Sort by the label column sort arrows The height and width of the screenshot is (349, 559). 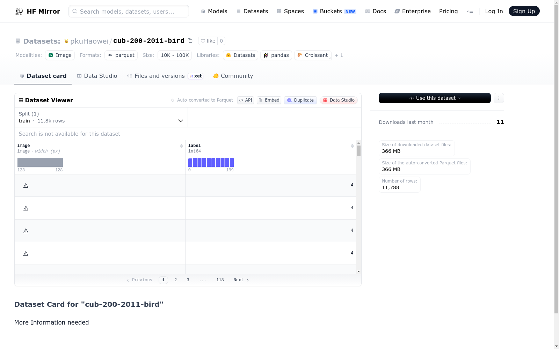[352, 146]
